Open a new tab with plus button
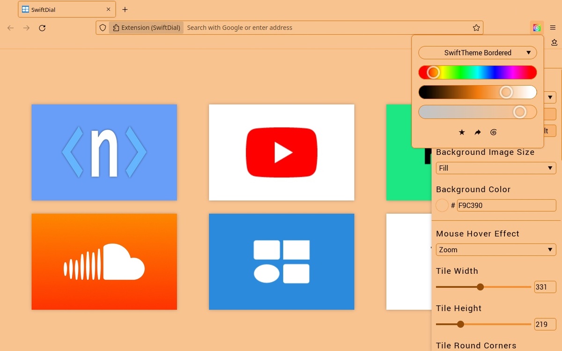Image resolution: width=562 pixels, height=351 pixels. coord(125,9)
